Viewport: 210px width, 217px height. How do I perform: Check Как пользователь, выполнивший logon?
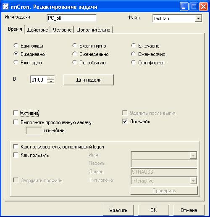pos(16,147)
